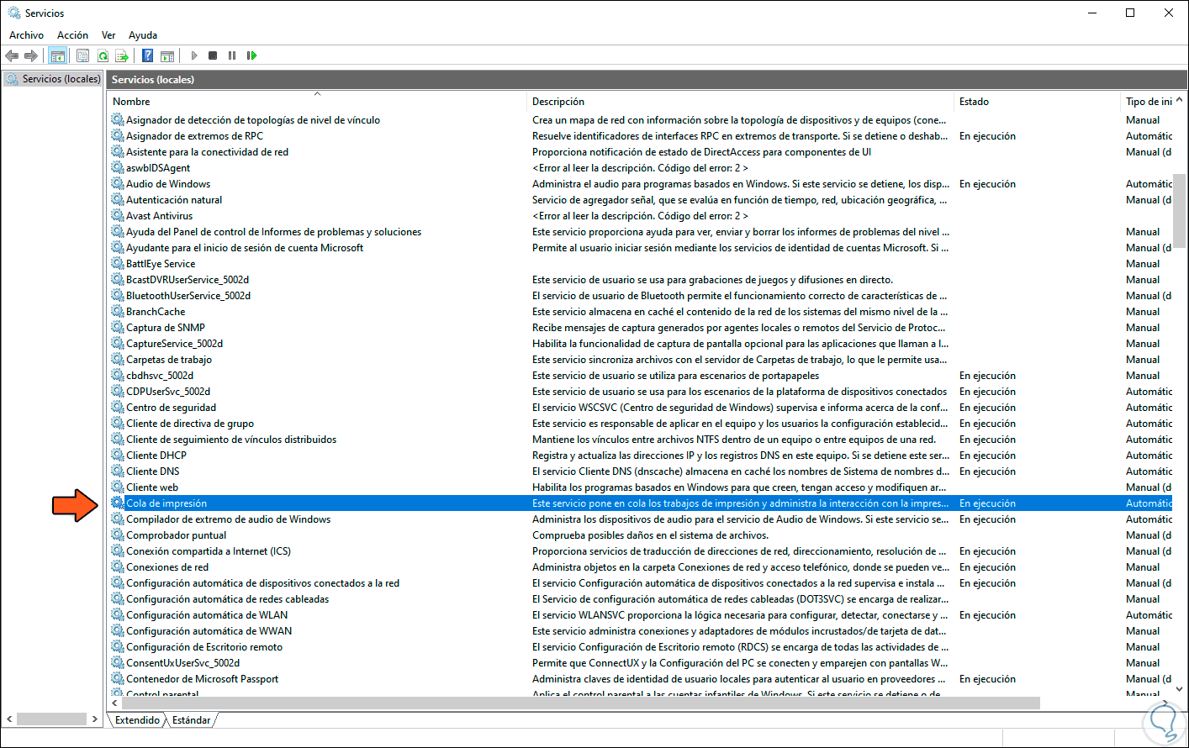Click the gear icon beside Captura de SNMP
Viewport: 1189px width, 748px height.
click(x=118, y=328)
